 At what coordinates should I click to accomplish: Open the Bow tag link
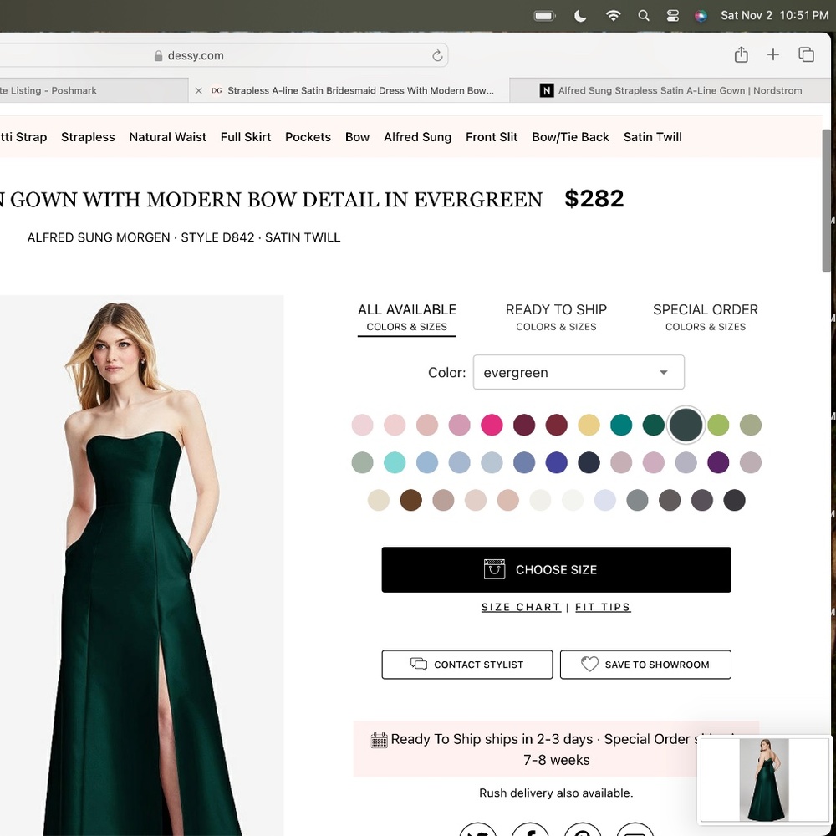point(357,137)
